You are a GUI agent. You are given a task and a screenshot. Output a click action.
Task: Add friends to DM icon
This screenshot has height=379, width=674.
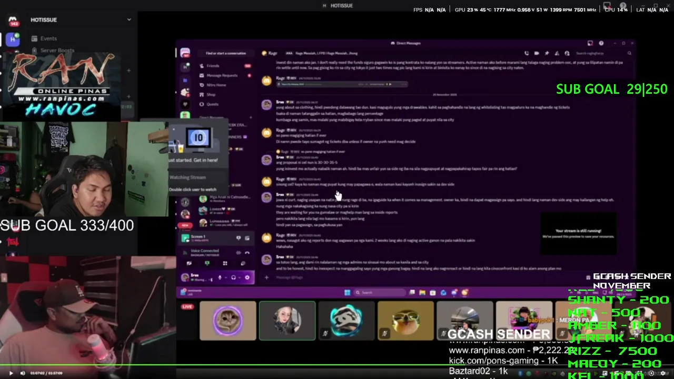pyautogui.click(x=557, y=53)
